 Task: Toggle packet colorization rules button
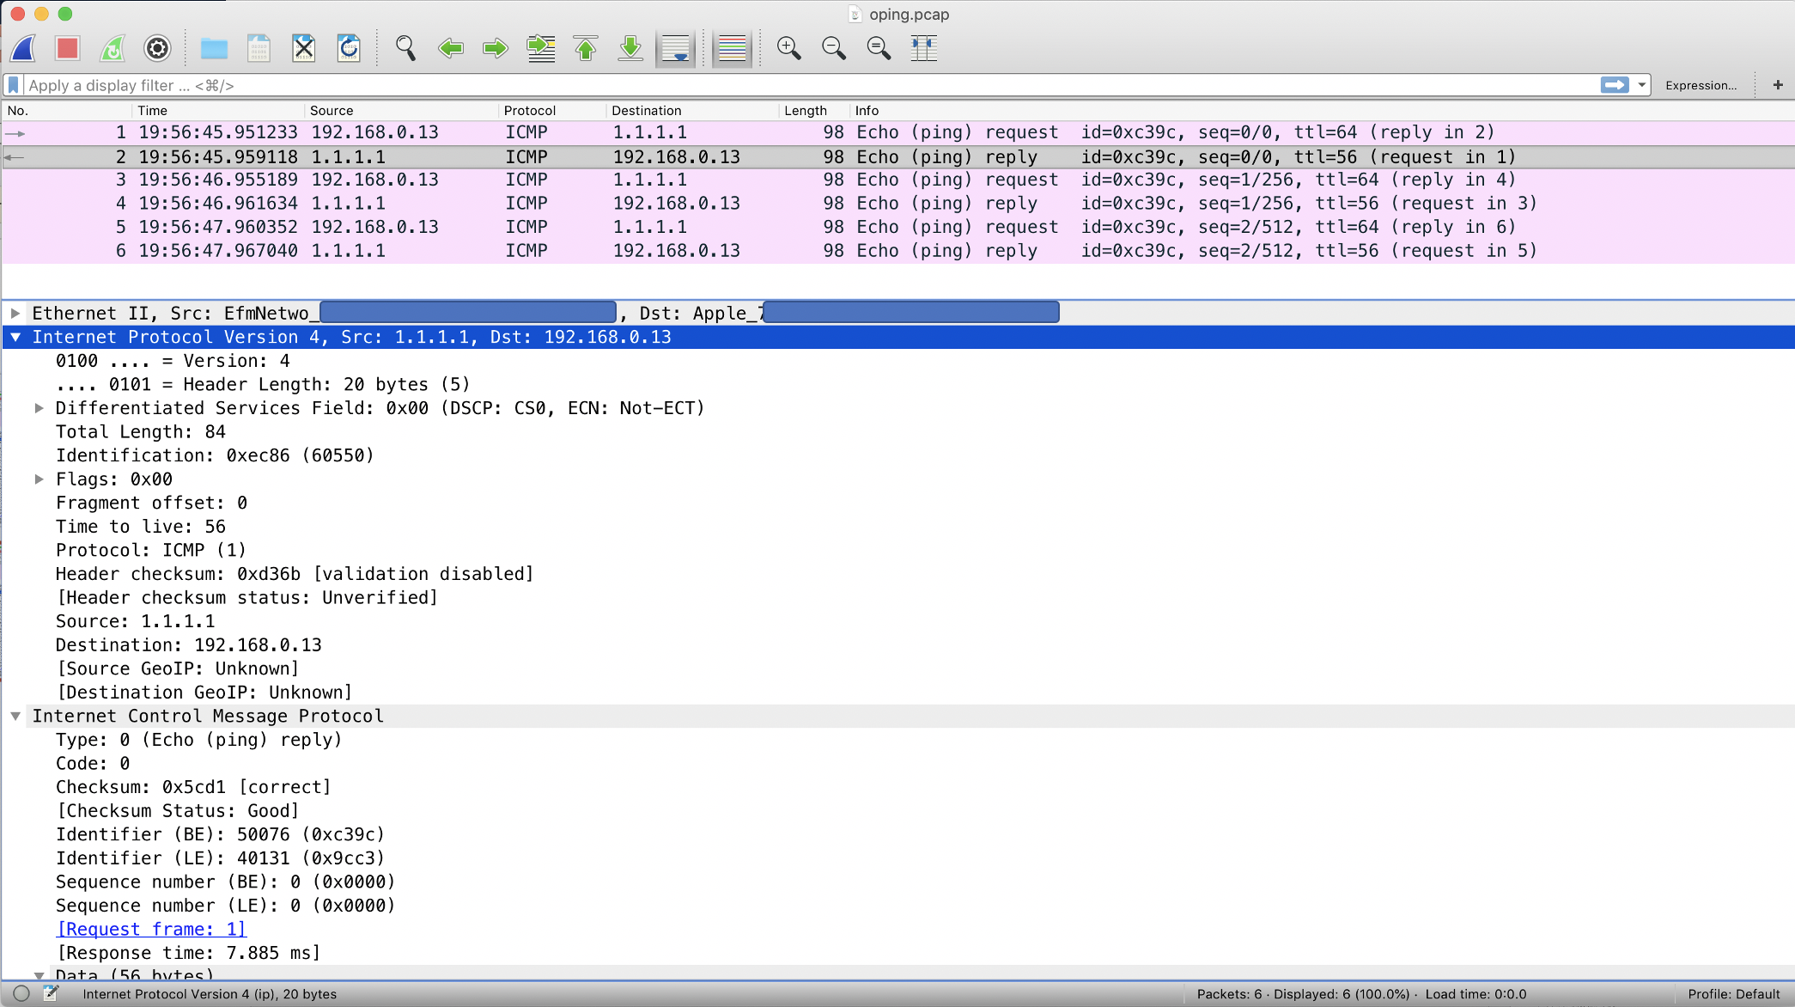[x=732, y=48]
